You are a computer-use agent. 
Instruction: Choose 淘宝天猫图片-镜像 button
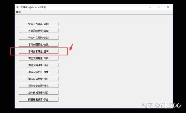point(38,72)
